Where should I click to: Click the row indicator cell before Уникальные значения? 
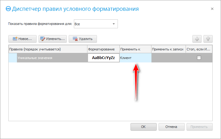coord(13,58)
